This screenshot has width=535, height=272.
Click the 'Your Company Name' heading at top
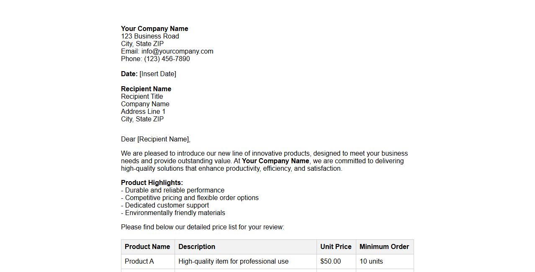pyautogui.click(x=154, y=28)
